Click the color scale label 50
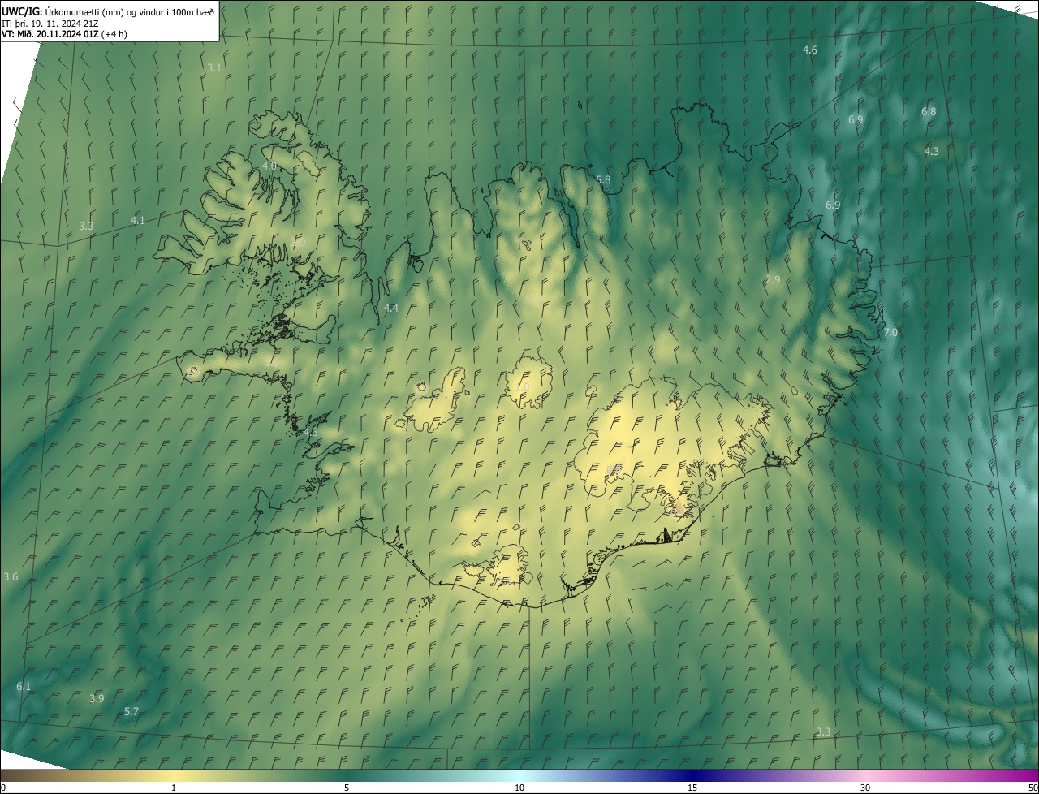Screen dimensions: 1039x794 coord(1033,788)
